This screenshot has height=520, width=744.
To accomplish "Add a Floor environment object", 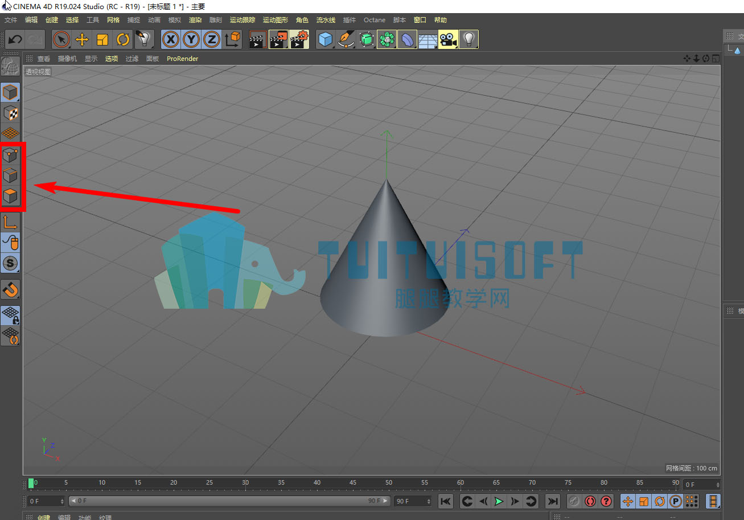I will (428, 39).
